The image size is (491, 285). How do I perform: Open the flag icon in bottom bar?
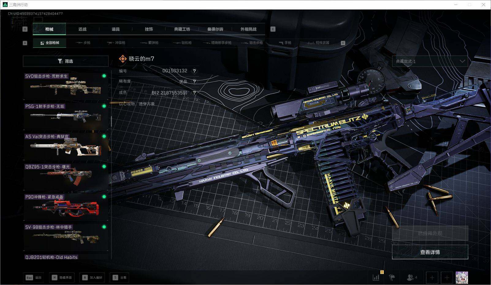(x=392, y=277)
